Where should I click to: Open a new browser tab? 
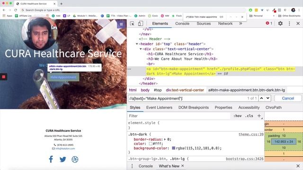61,4
